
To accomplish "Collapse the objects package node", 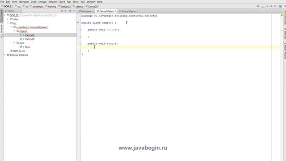I will pos(14,31).
